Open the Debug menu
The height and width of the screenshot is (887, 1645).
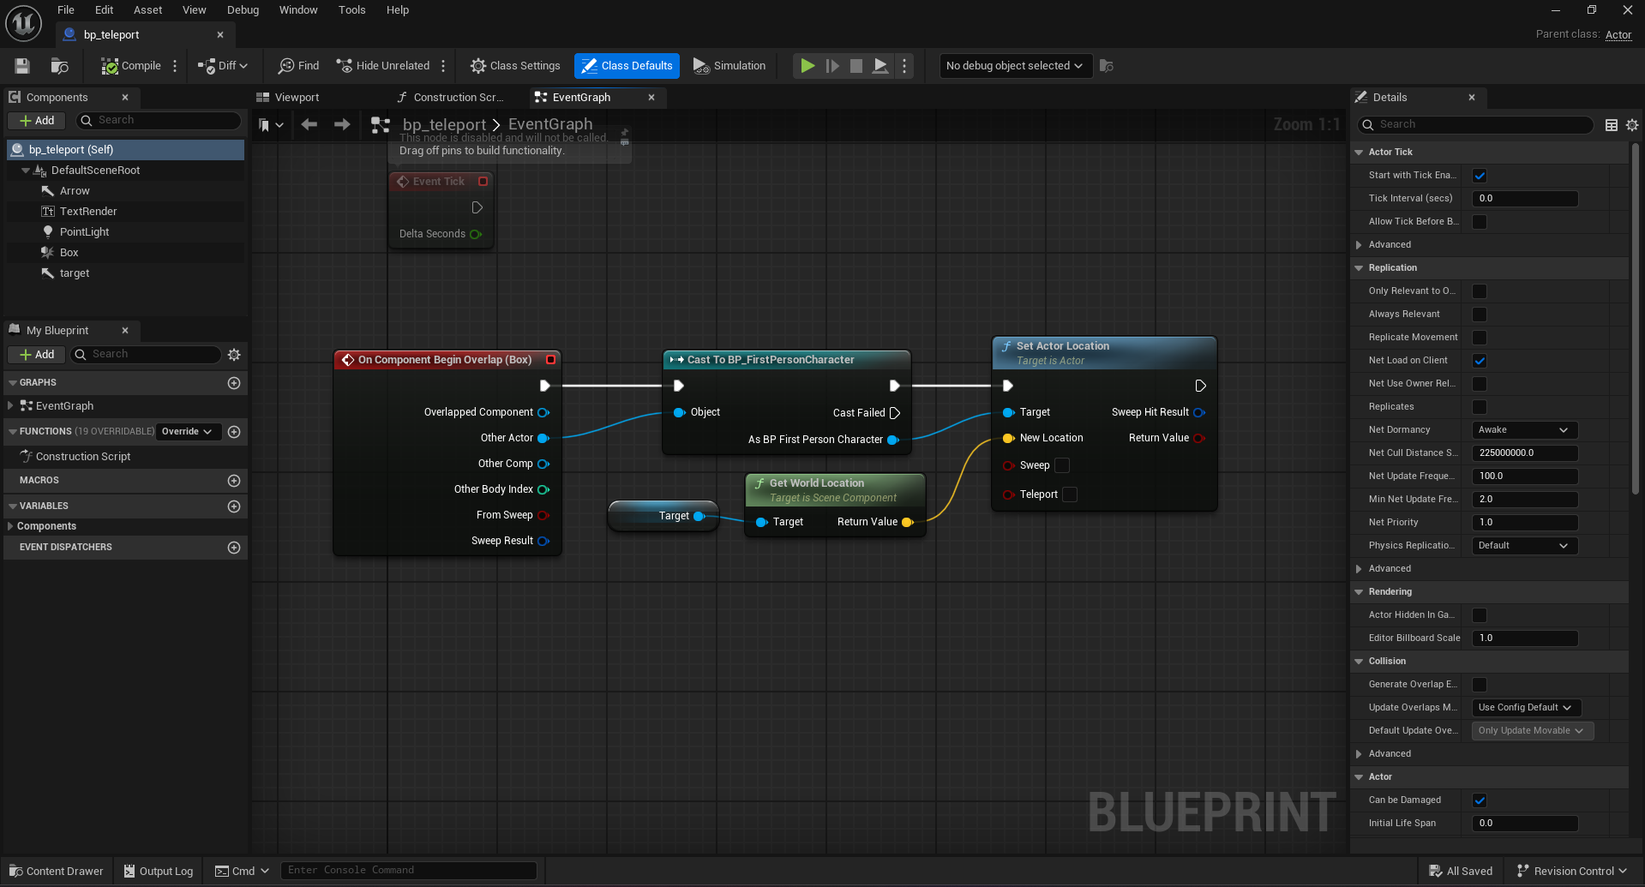click(243, 10)
